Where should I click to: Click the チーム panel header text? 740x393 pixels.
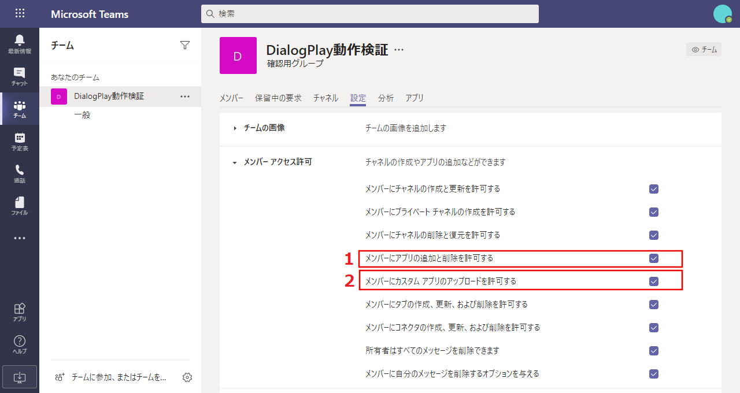(62, 46)
